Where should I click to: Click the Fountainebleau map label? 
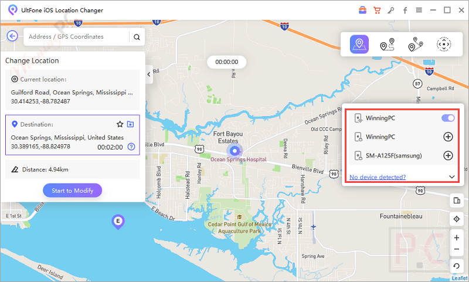pyautogui.click(x=401, y=216)
